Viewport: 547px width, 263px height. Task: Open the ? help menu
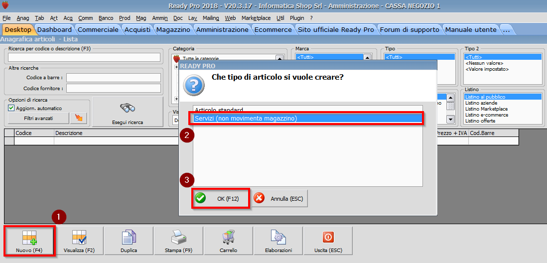[311, 18]
